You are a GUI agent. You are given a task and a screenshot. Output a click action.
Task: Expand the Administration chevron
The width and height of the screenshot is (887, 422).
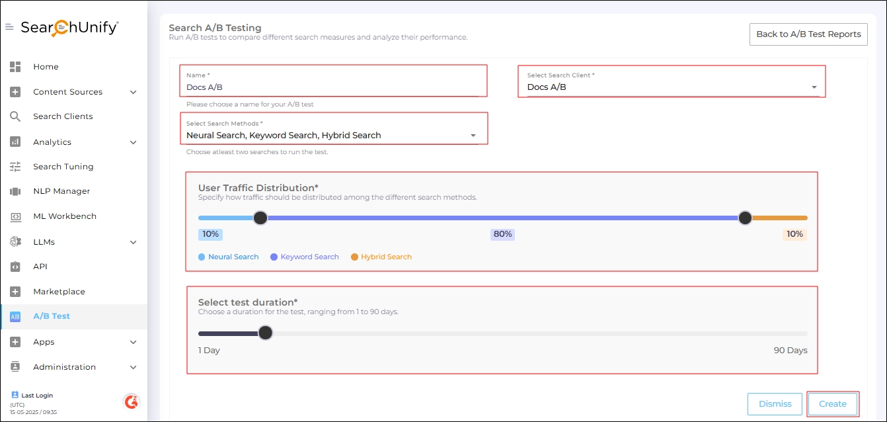[x=133, y=367]
